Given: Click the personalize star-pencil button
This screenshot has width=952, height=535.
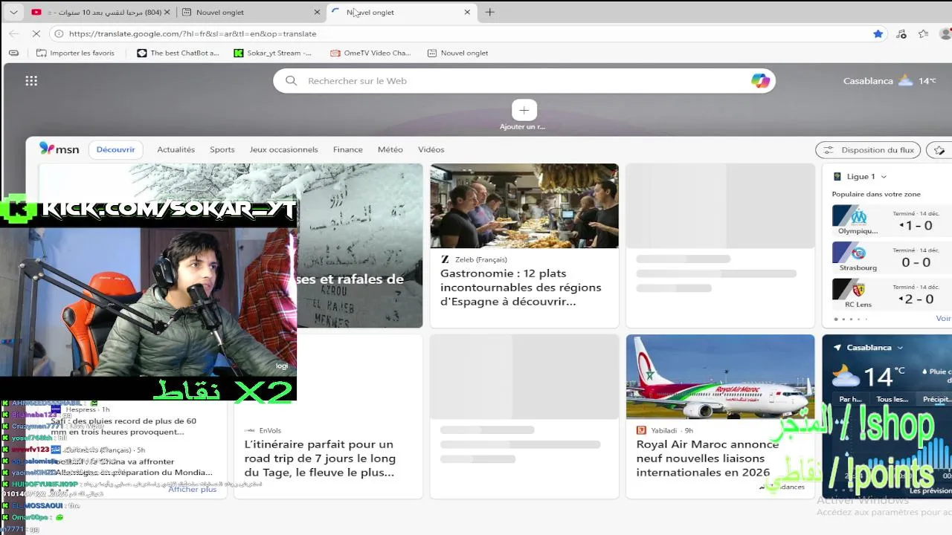Looking at the screenshot, I should [x=939, y=150].
